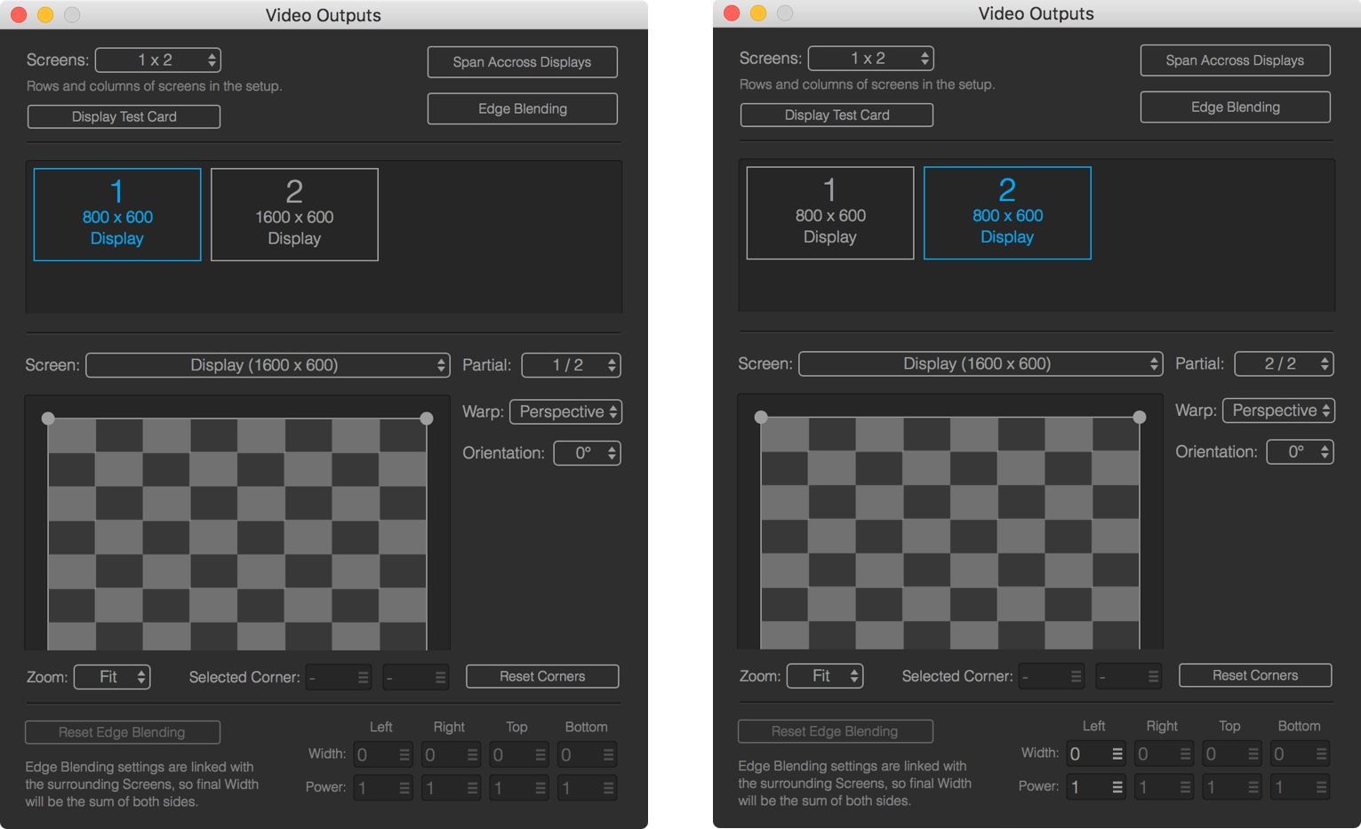Select screen 1 thumbnail in left window
The height and width of the screenshot is (829, 1361).
(117, 214)
